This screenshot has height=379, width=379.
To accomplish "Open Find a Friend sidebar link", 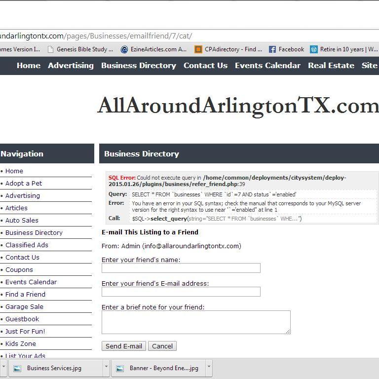I will pos(25,295).
